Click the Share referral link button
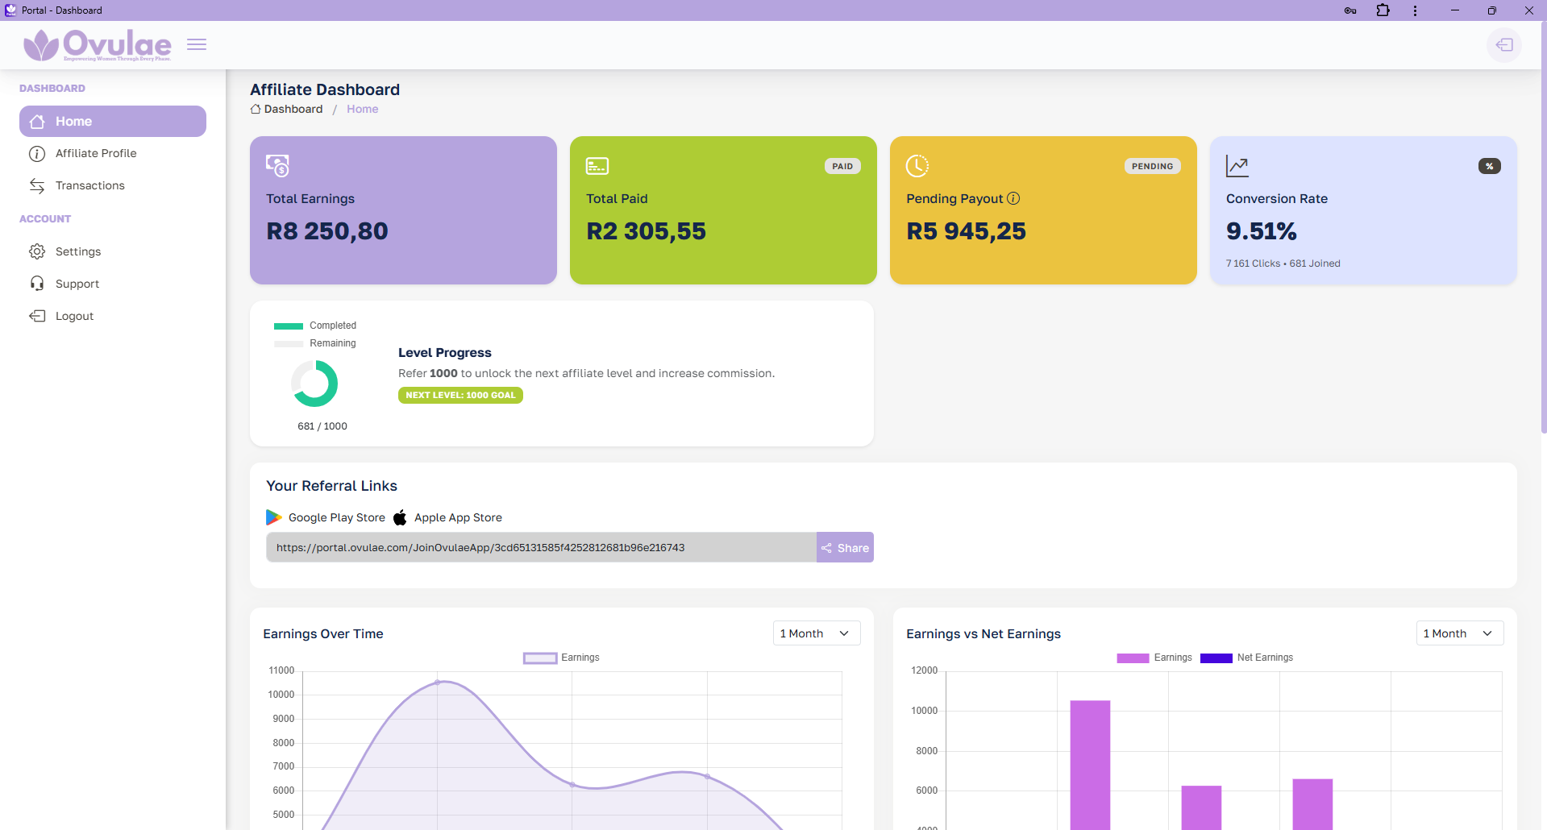The image size is (1547, 830). point(845,548)
